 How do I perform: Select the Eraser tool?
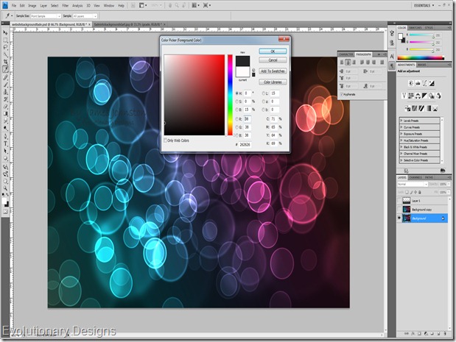click(5, 106)
